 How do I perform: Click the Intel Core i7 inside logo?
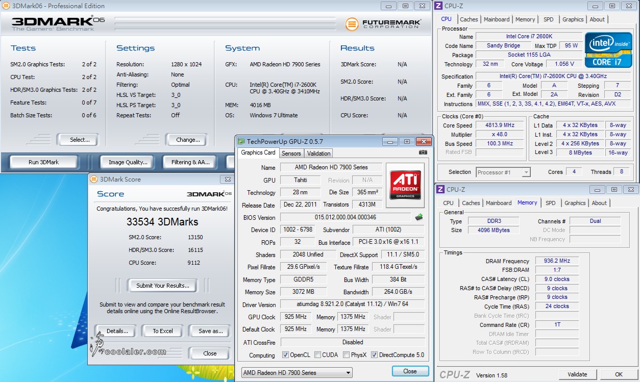click(608, 50)
